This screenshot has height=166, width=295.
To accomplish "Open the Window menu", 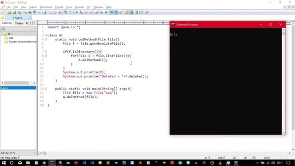I will [x=98, y=7].
